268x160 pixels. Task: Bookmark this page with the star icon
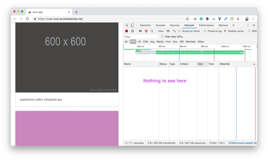point(187,19)
